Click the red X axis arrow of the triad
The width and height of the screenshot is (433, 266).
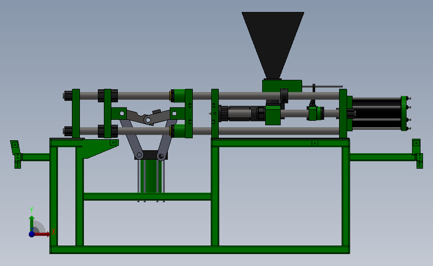tap(41, 234)
